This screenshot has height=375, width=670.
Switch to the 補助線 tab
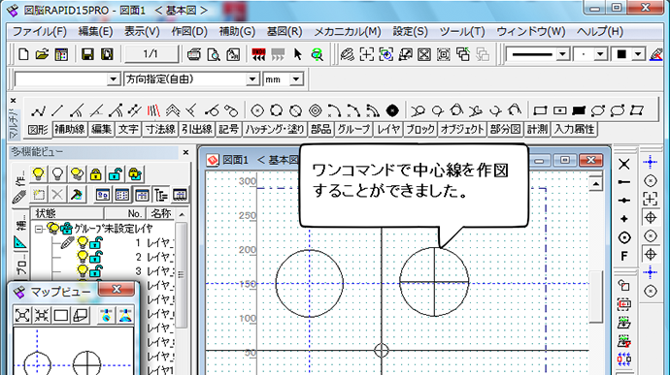[x=69, y=129]
